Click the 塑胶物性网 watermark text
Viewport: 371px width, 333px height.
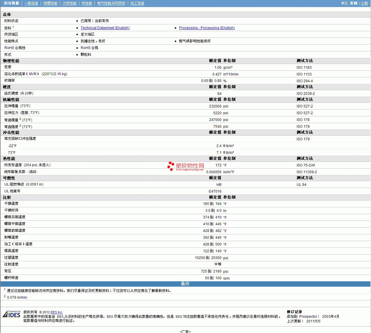(x=190, y=166)
